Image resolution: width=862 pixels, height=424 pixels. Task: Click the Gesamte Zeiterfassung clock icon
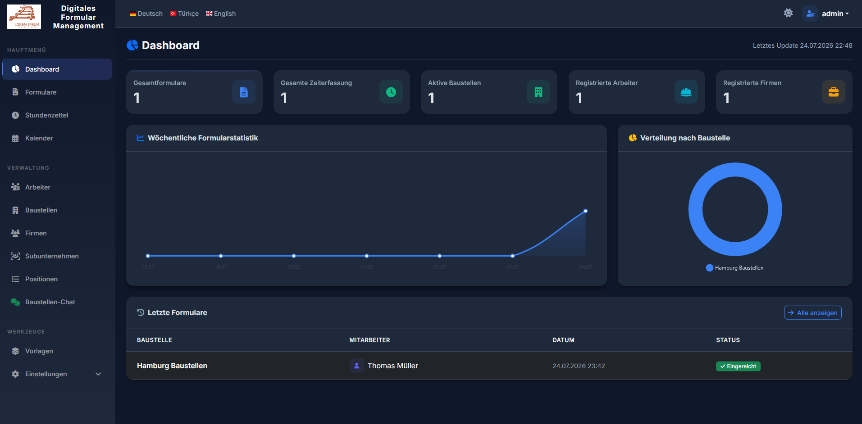(391, 92)
